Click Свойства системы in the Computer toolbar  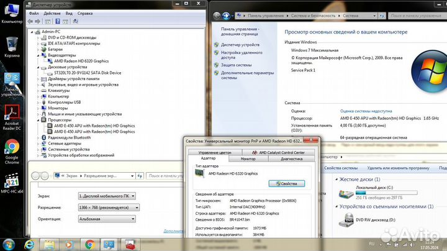[341, 168]
